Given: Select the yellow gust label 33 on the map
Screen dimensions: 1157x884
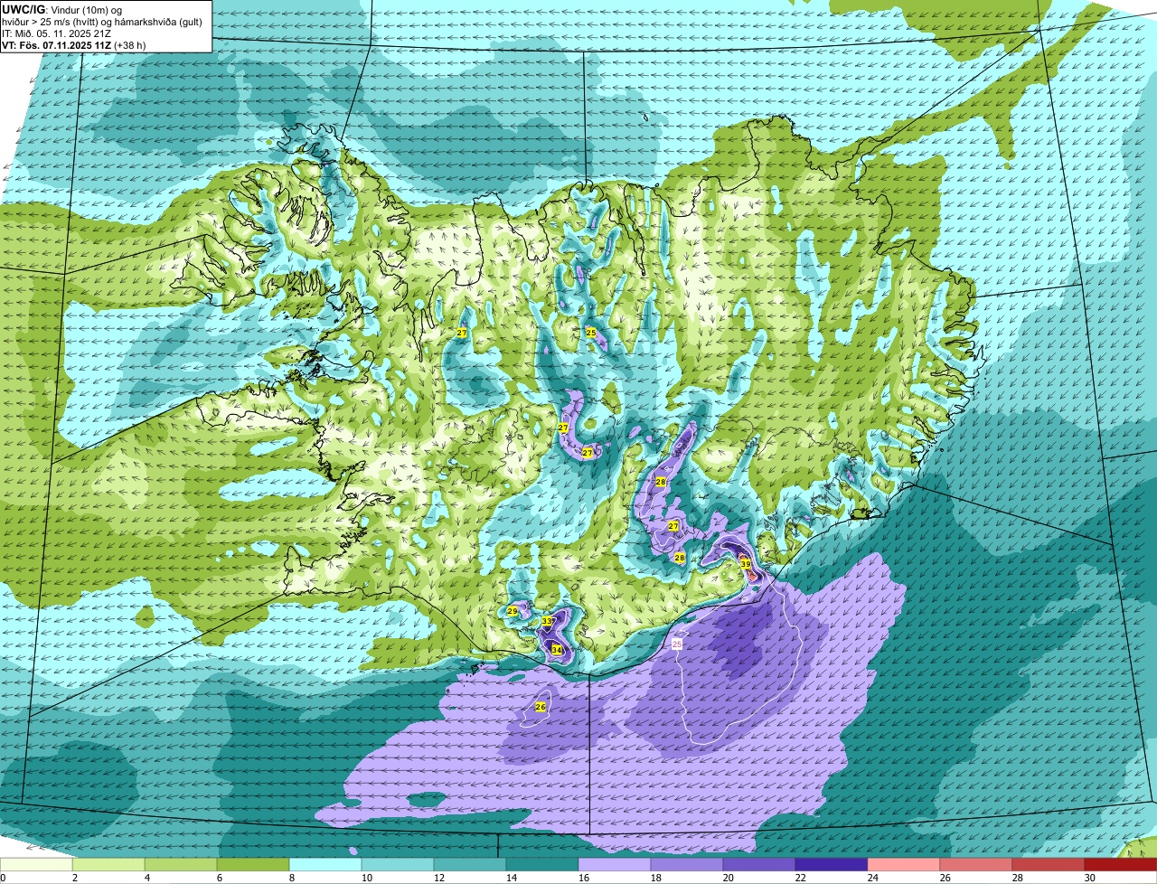Looking at the screenshot, I should coord(547,622).
